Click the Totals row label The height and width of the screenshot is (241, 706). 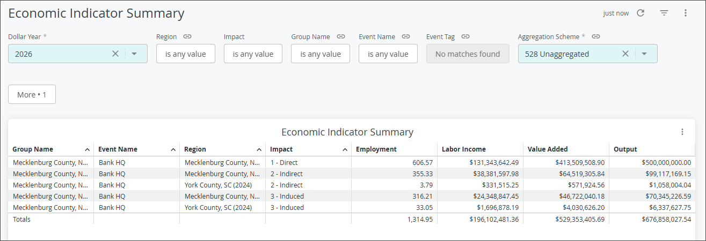(21, 219)
